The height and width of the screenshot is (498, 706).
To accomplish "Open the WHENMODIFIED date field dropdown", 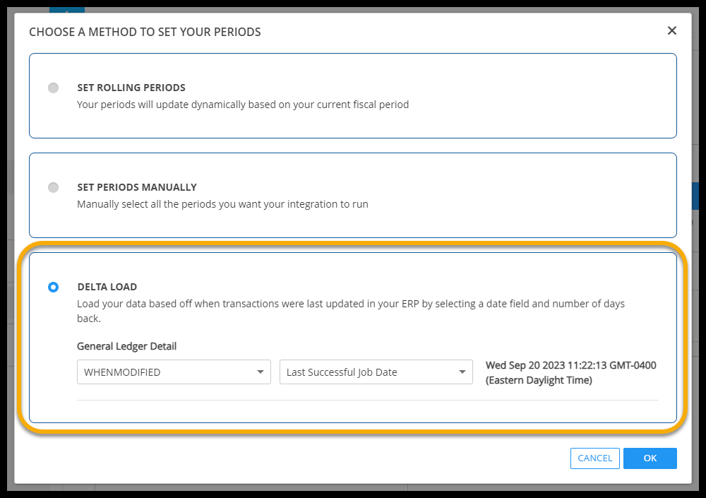I will coord(173,372).
